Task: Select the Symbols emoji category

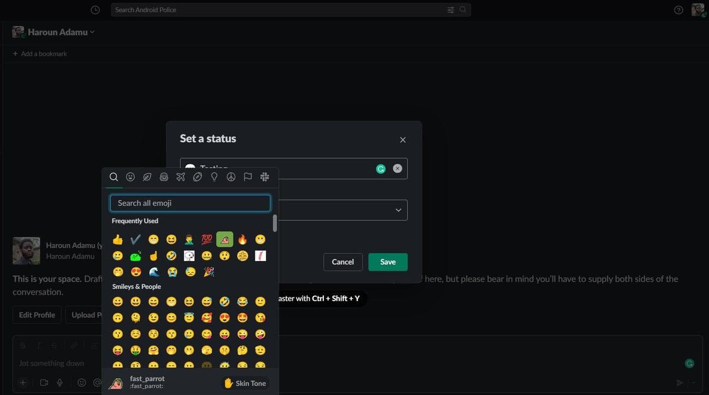Action: [x=231, y=177]
